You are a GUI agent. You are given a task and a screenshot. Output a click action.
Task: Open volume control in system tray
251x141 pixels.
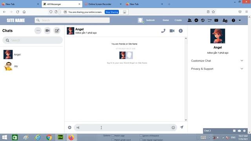click(x=218, y=137)
